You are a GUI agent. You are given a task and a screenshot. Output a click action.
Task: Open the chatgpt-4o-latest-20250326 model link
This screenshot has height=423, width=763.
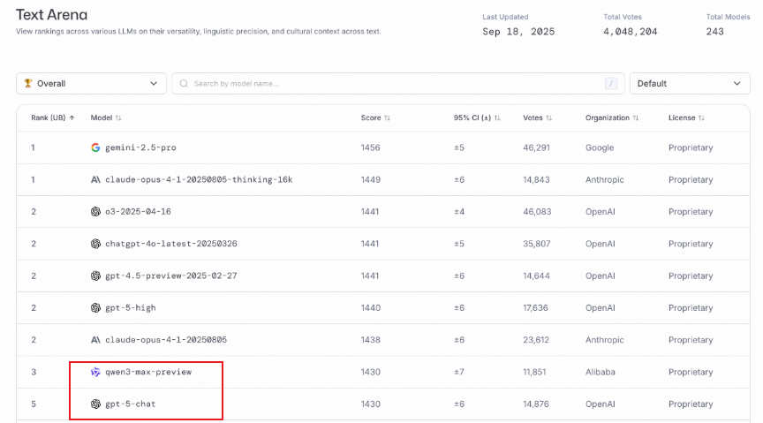click(171, 244)
